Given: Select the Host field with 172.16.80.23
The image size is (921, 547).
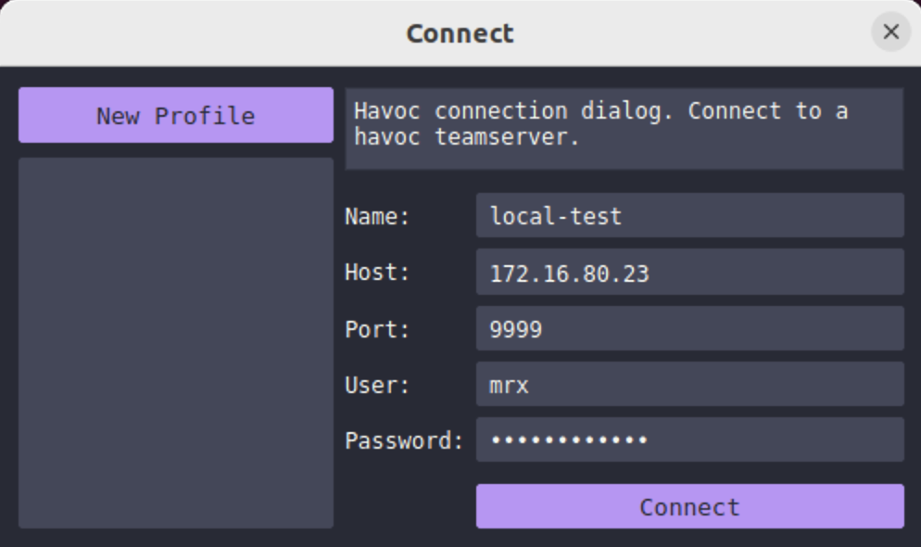Looking at the screenshot, I should click(689, 272).
